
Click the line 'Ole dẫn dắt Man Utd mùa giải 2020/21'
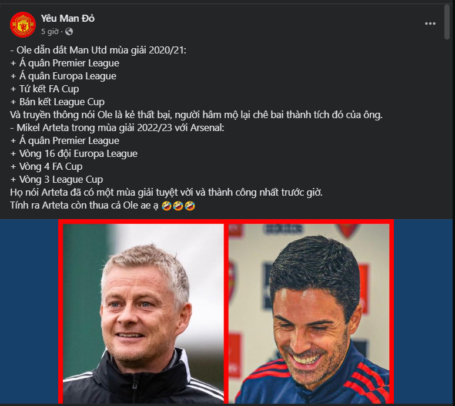point(98,50)
